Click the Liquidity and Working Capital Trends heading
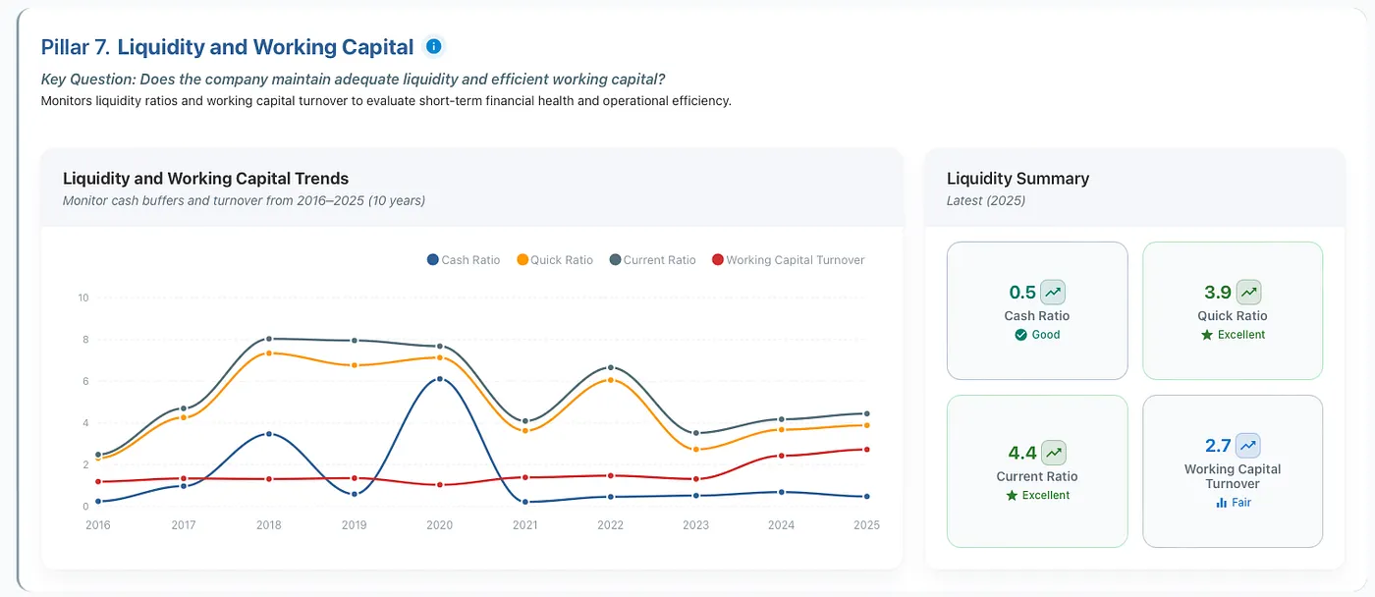The height and width of the screenshot is (597, 1375). coord(205,179)
